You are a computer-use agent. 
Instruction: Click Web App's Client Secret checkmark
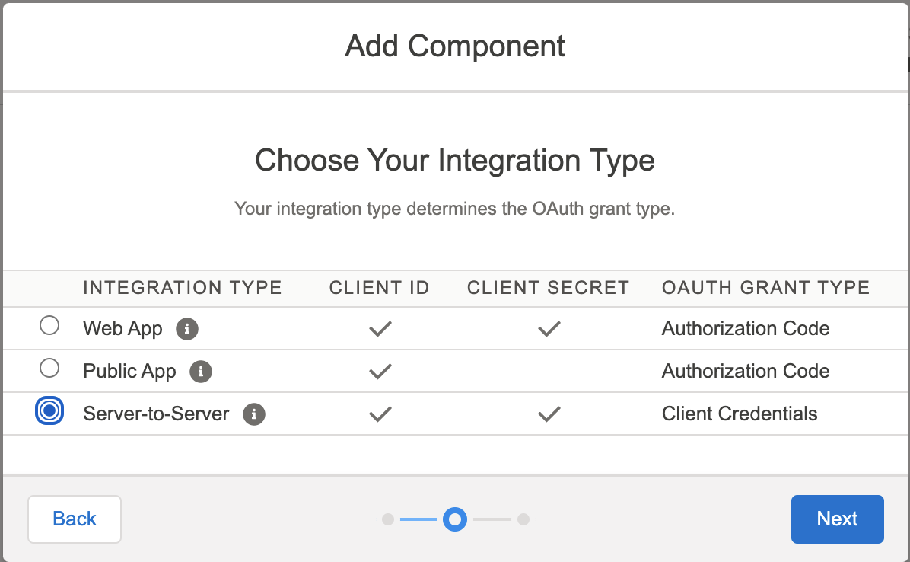(x=549, y=329)
